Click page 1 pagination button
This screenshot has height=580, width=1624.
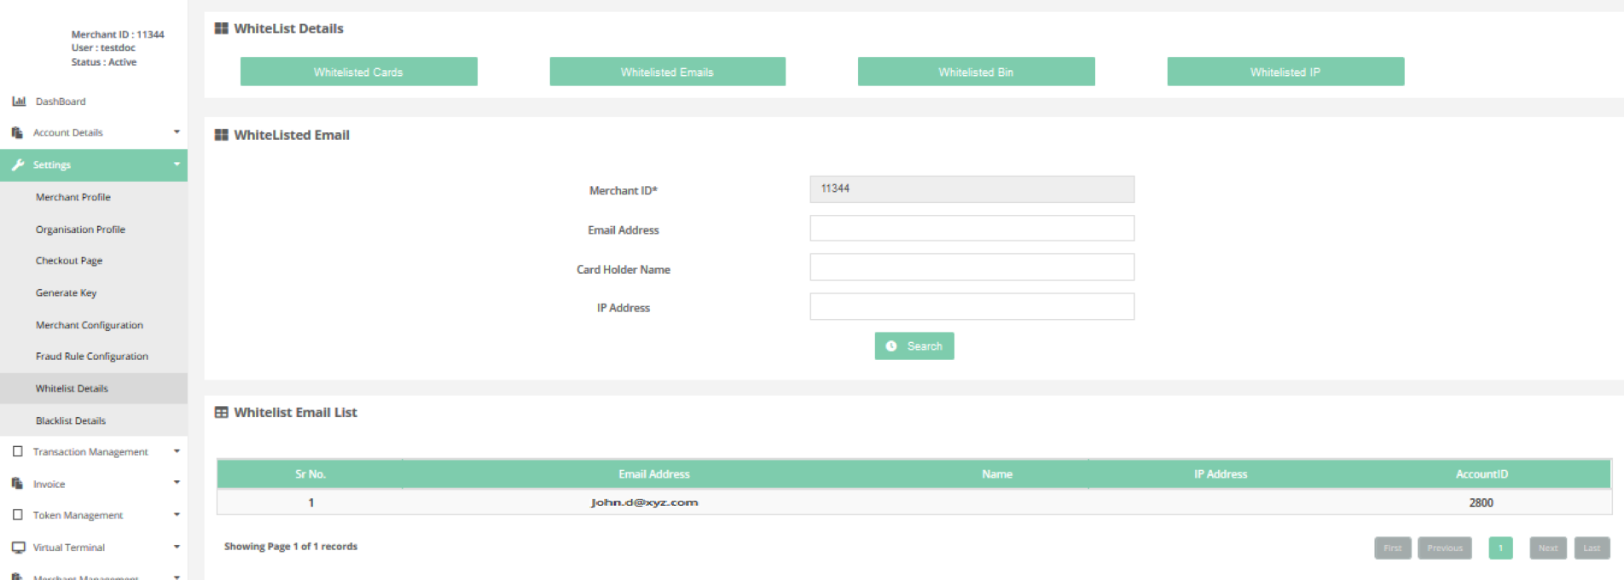(x=1500, y=548)
